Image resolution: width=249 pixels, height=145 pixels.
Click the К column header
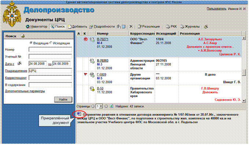[85, 33]
